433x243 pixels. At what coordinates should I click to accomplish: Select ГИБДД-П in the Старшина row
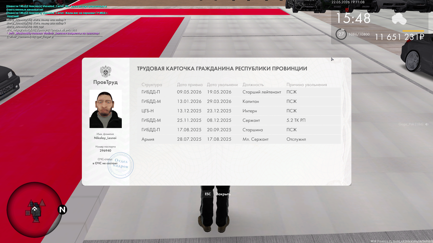pos(151,130)
